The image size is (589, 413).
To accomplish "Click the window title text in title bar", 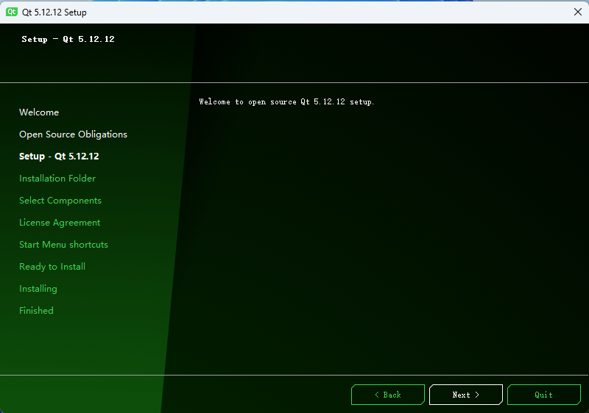I will tap(54, 12).
